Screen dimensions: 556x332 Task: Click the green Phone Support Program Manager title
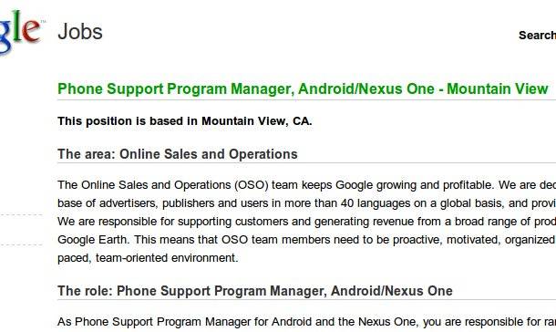(x=303, y=88)
